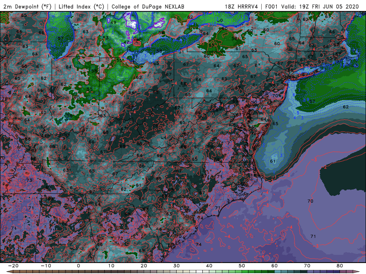
Task: Click the '18Z HRRRV4' model run label
Action: click(242, 6)
